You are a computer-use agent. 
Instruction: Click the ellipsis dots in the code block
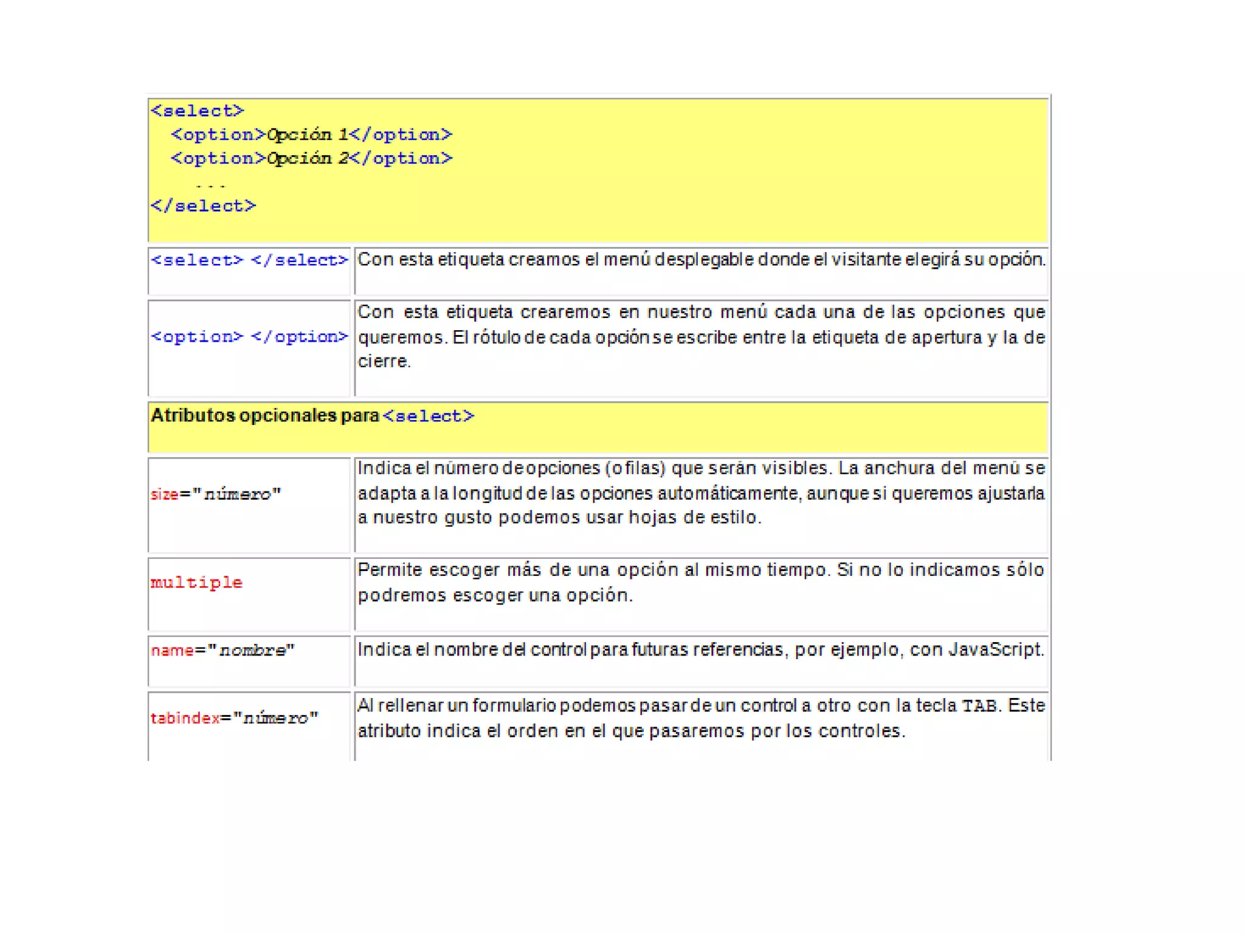210,184
